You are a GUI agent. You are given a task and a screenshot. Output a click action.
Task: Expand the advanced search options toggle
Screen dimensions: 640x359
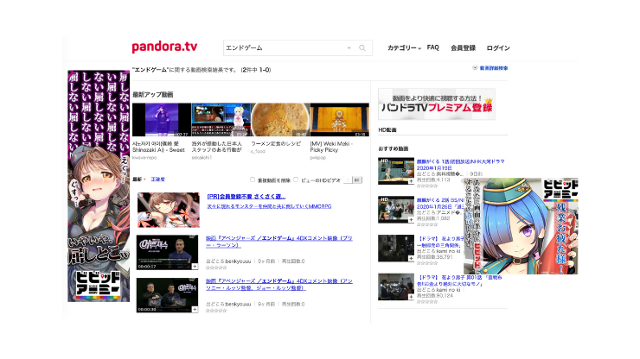pyautogui.click(x=490, y=67)
